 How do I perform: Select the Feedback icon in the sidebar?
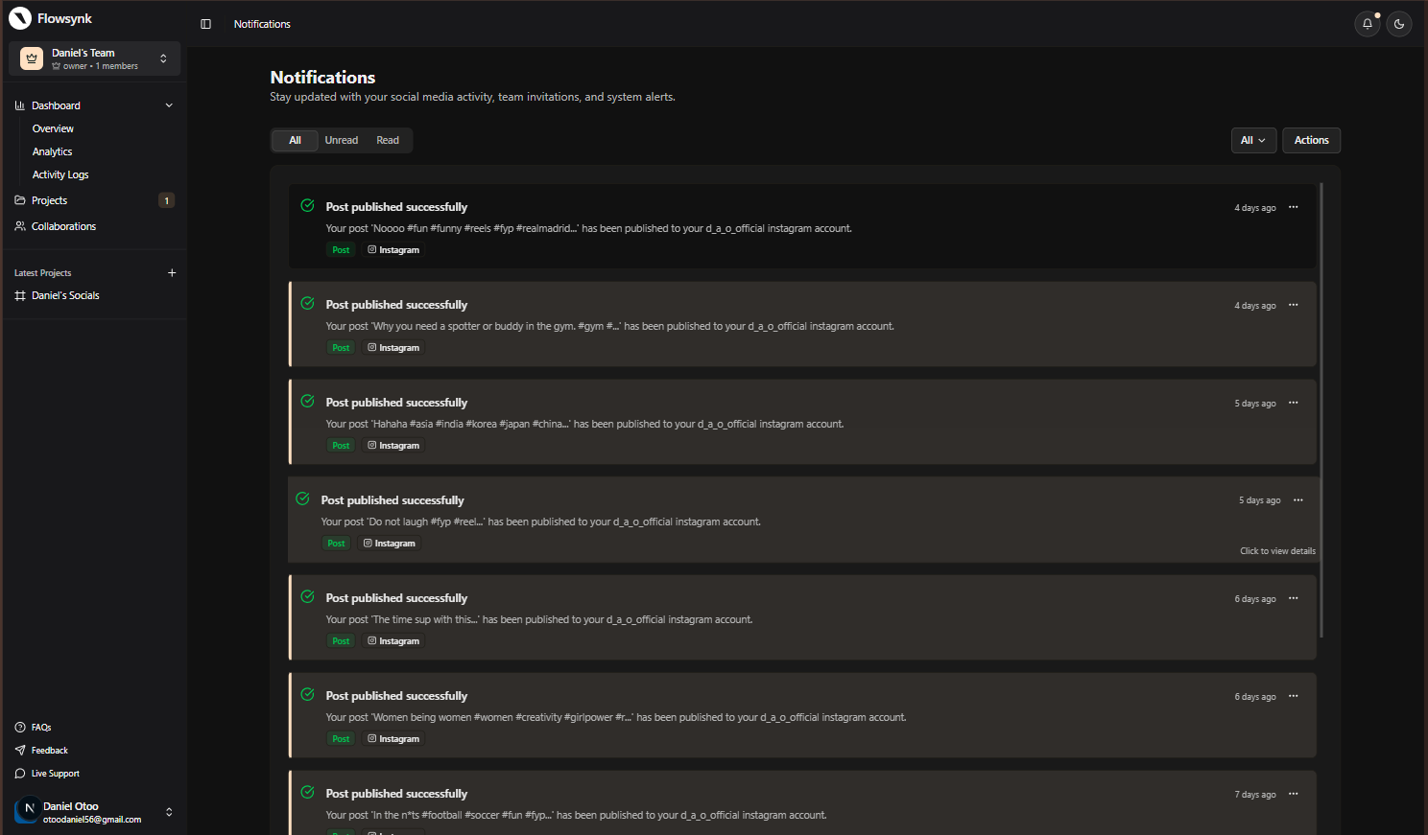click(20, 750)
